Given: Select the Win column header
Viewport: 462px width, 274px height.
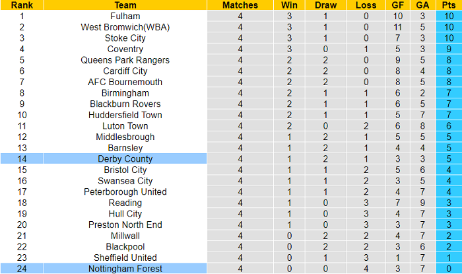Looking at the screenshot, I should pyautogui.click(x=288, y=5).
